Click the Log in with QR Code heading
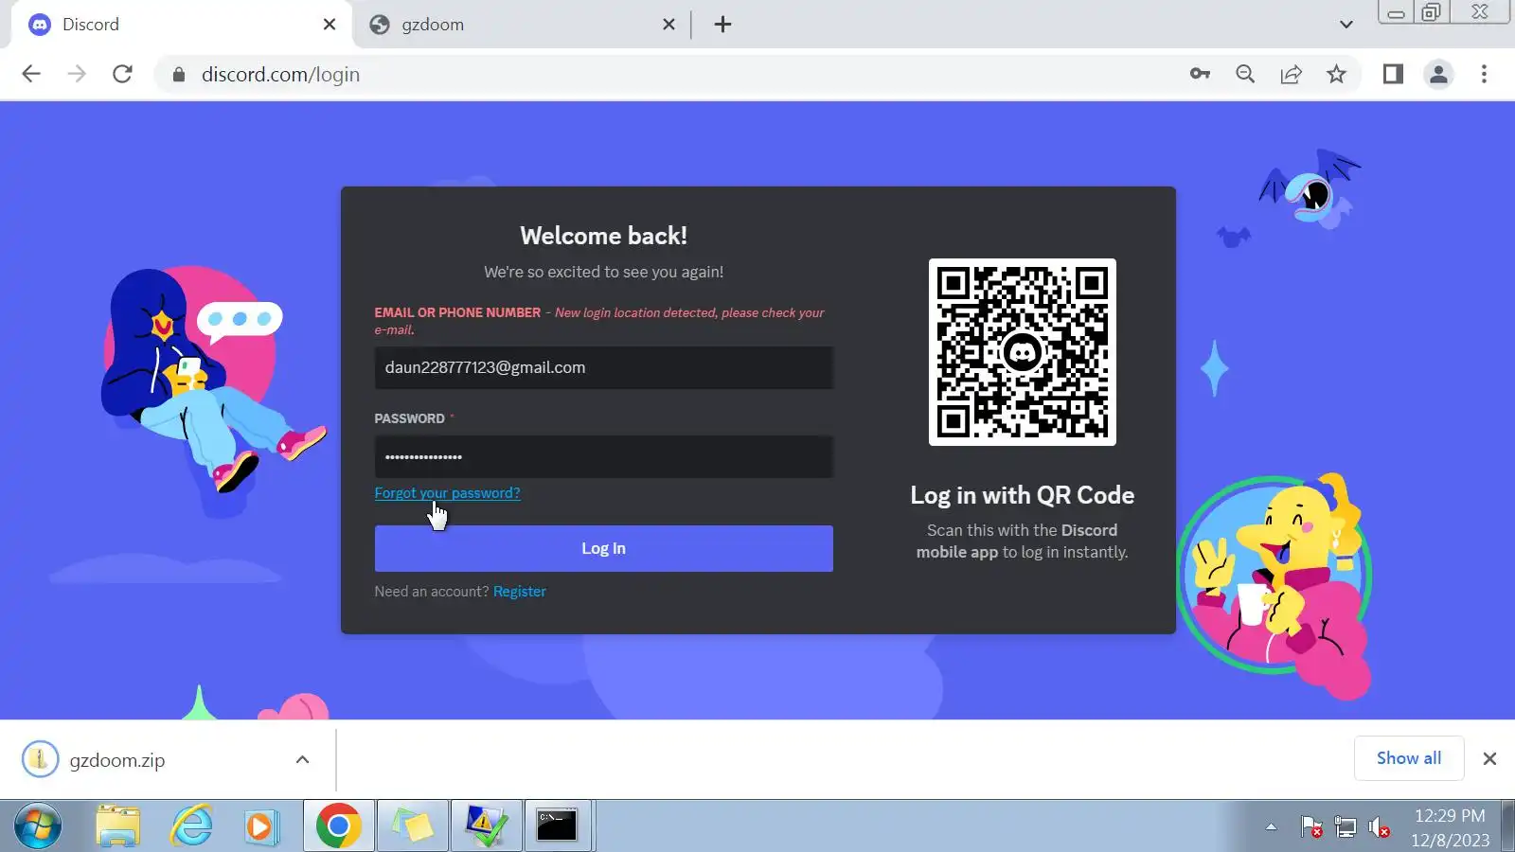Viewport: 1515px width, 852px height. pos(1023,495)
